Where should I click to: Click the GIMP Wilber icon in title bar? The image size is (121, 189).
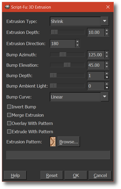tap(7, 7)
